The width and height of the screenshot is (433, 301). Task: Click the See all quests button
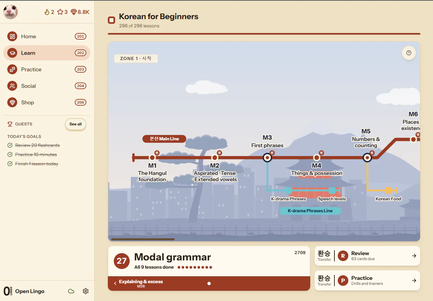click(75, 124)
